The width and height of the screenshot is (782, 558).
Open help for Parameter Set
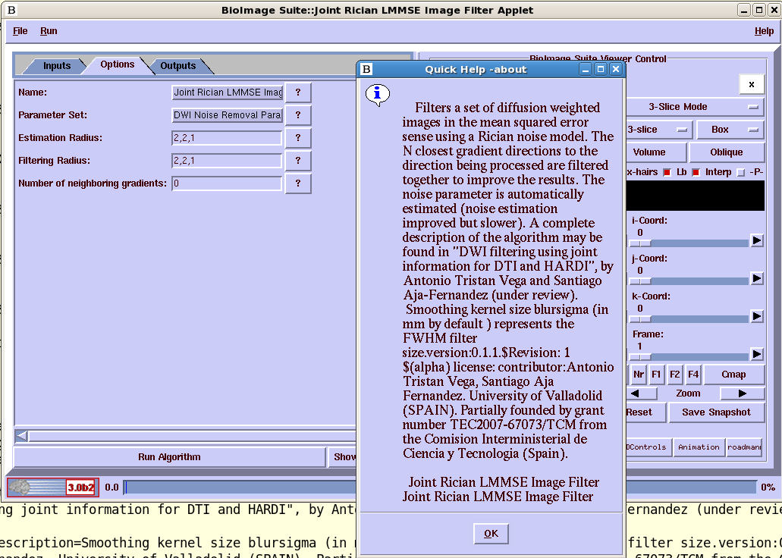click(298, 115)
